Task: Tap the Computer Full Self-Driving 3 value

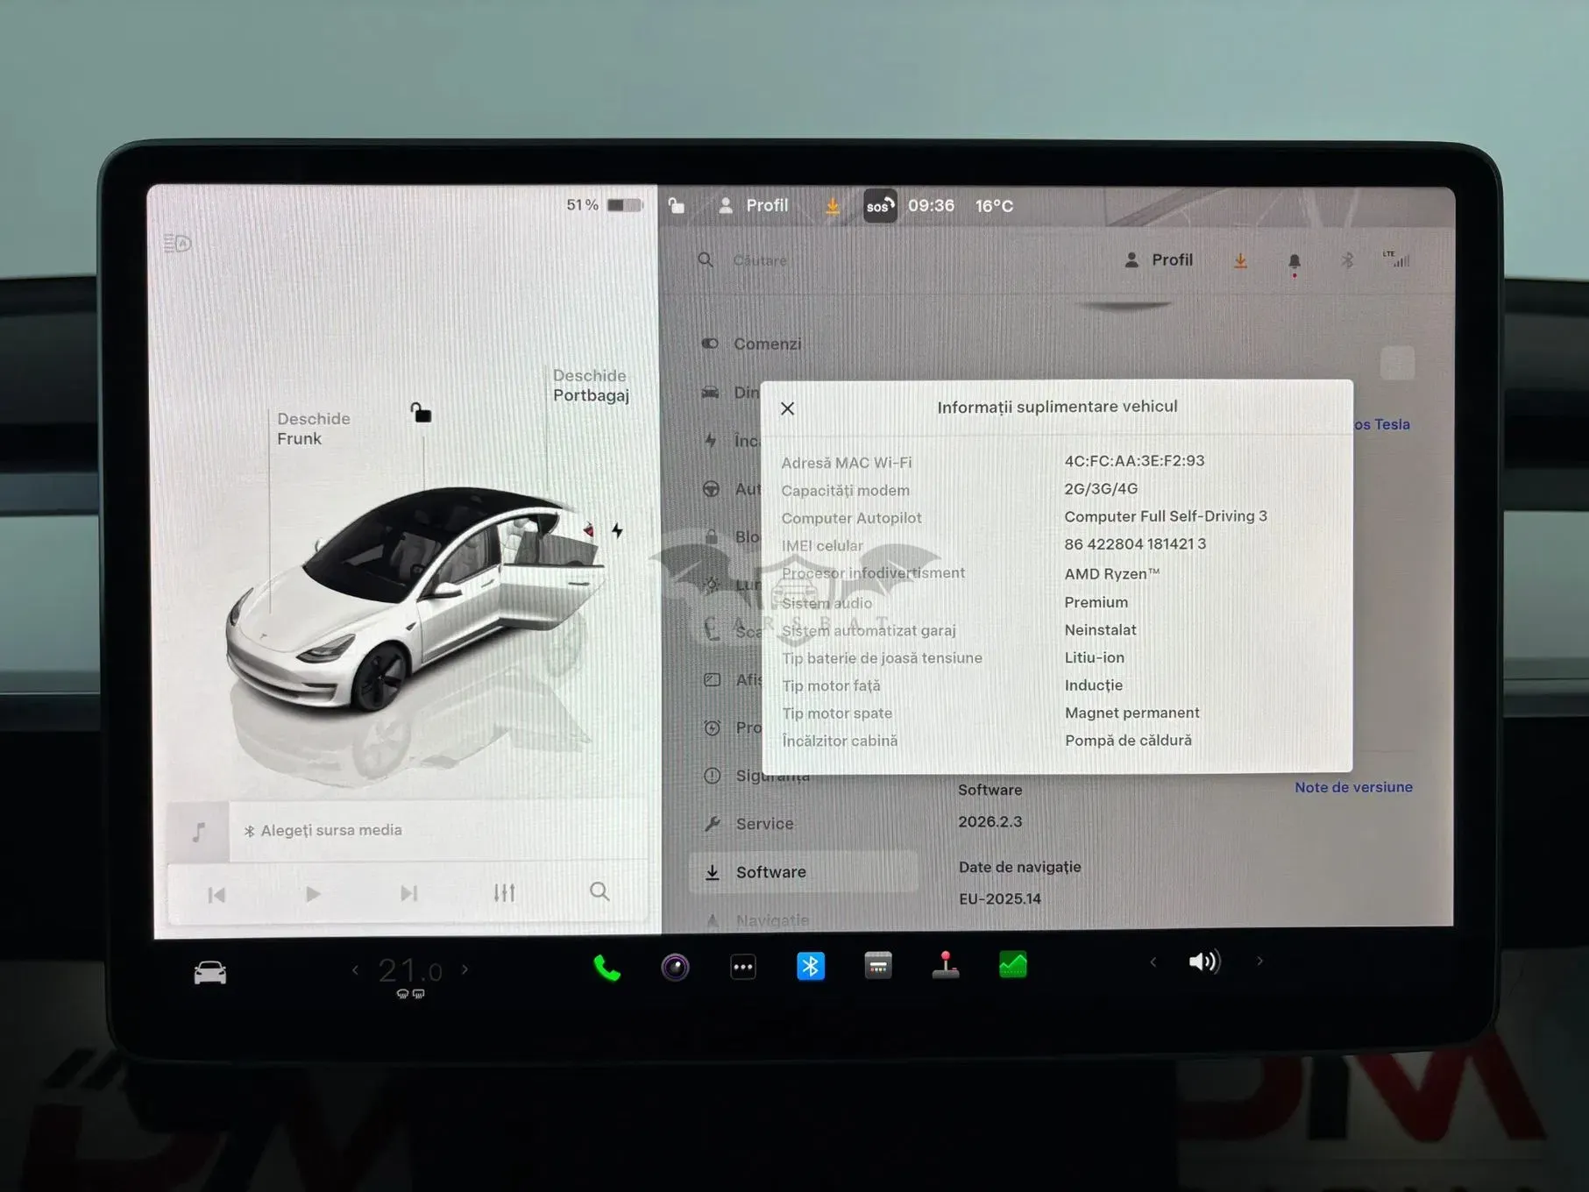Action: click(1166, 516)
